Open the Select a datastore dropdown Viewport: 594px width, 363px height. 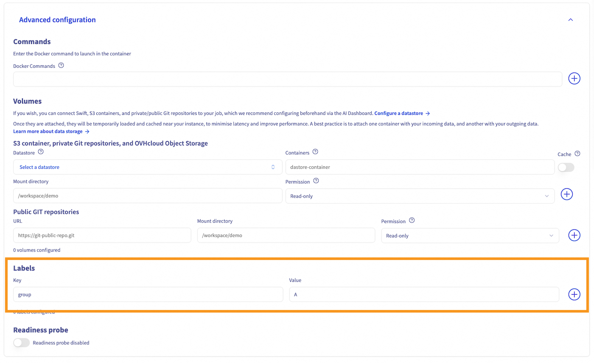click(148, 167)
